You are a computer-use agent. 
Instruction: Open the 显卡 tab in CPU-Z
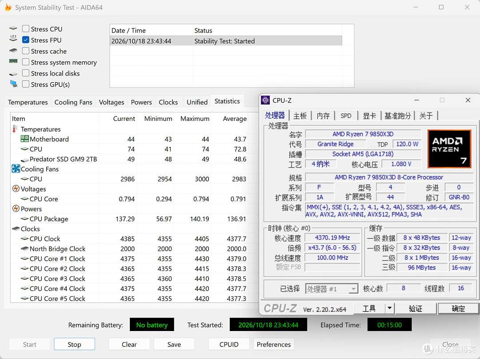369,116
